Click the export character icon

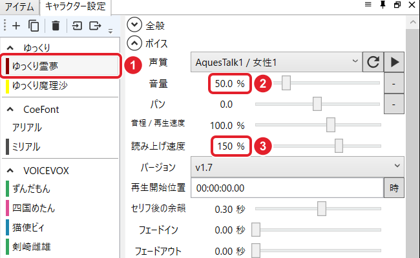pyautogui.click(x=95, y=26)
